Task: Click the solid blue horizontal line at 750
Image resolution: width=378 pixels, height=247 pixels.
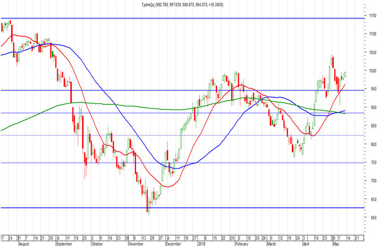Action: pyautogui.click(x=183, y=163)
